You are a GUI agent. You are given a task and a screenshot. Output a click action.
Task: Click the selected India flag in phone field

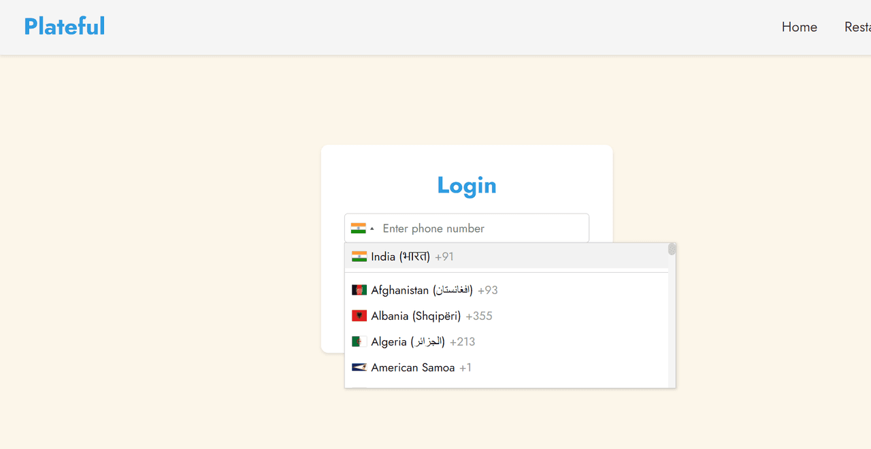click(358, 229)
